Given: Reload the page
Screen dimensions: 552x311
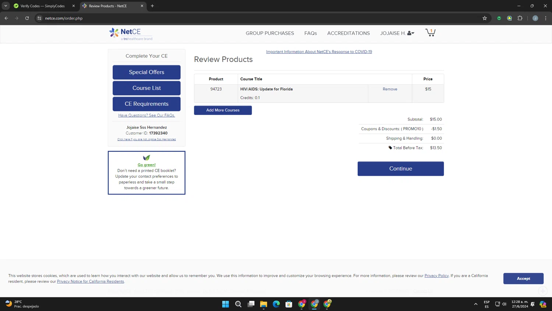Looking at the screenshot, I should [27, 18].
